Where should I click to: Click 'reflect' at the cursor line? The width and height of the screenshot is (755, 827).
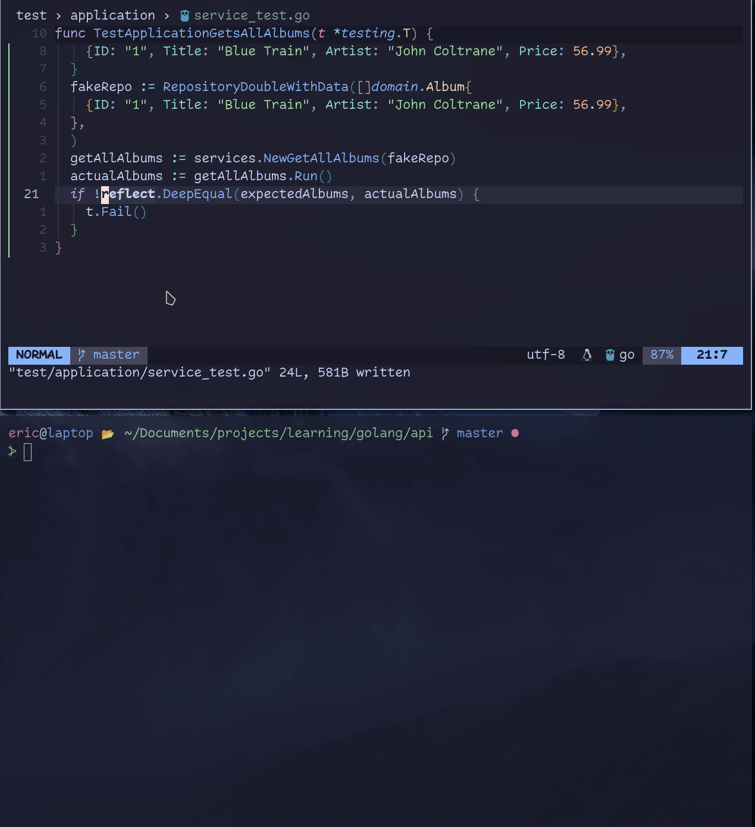tap(128, 194)
